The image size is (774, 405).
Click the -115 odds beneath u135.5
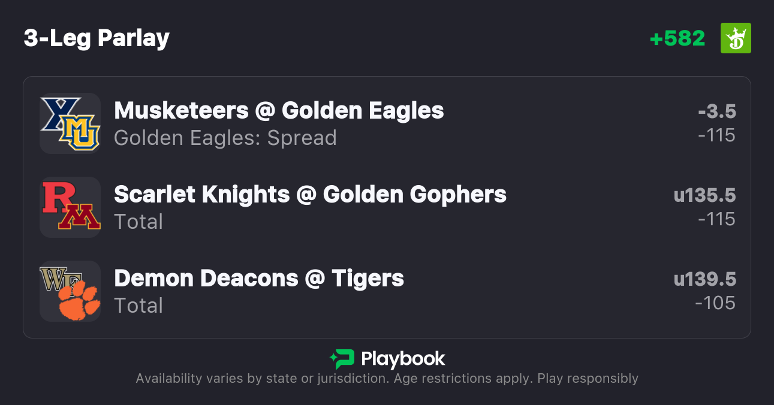pos(716,219)
